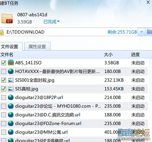Select the dioguitar23@18P2P.url file name
The width and height of the screenshot is (152, 142).
[x=39, y=98]
